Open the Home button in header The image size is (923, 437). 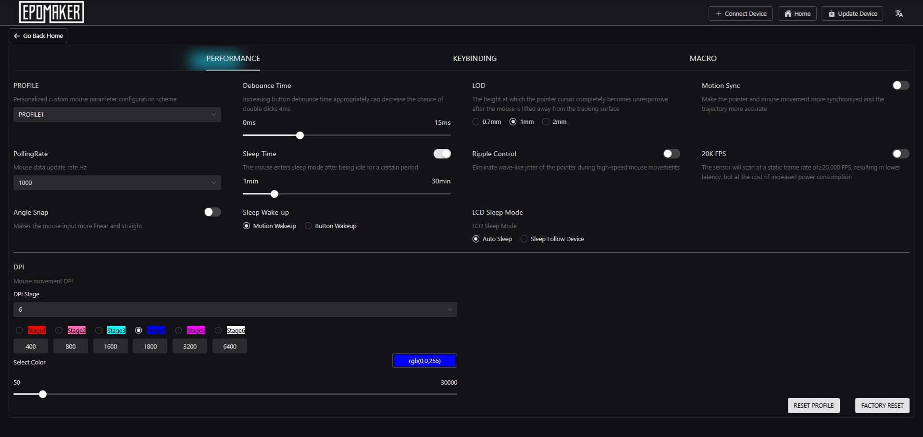[x=797, y=13]
